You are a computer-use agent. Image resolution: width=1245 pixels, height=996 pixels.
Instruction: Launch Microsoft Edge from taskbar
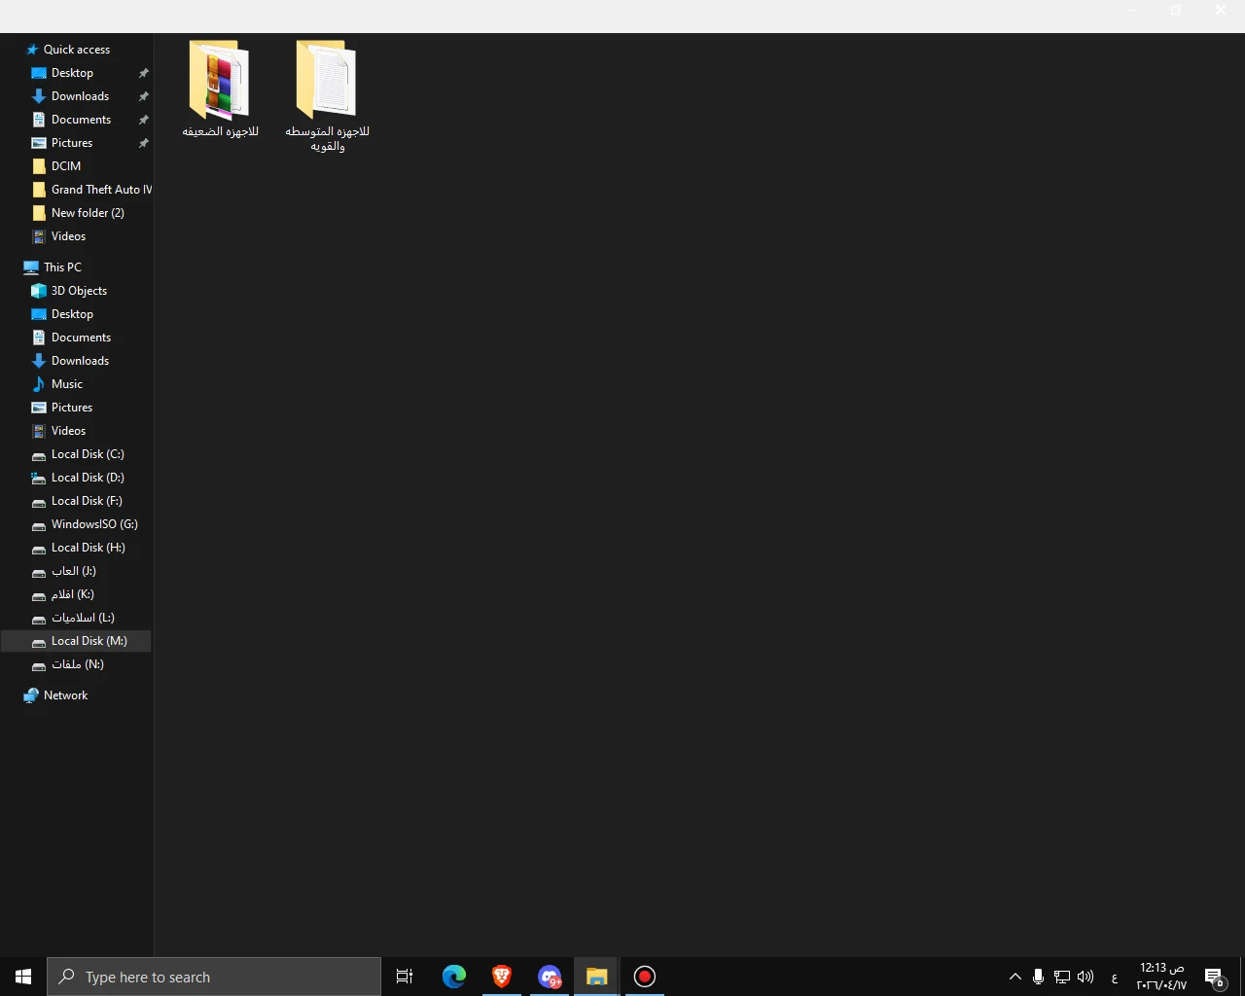coord(454,977)
